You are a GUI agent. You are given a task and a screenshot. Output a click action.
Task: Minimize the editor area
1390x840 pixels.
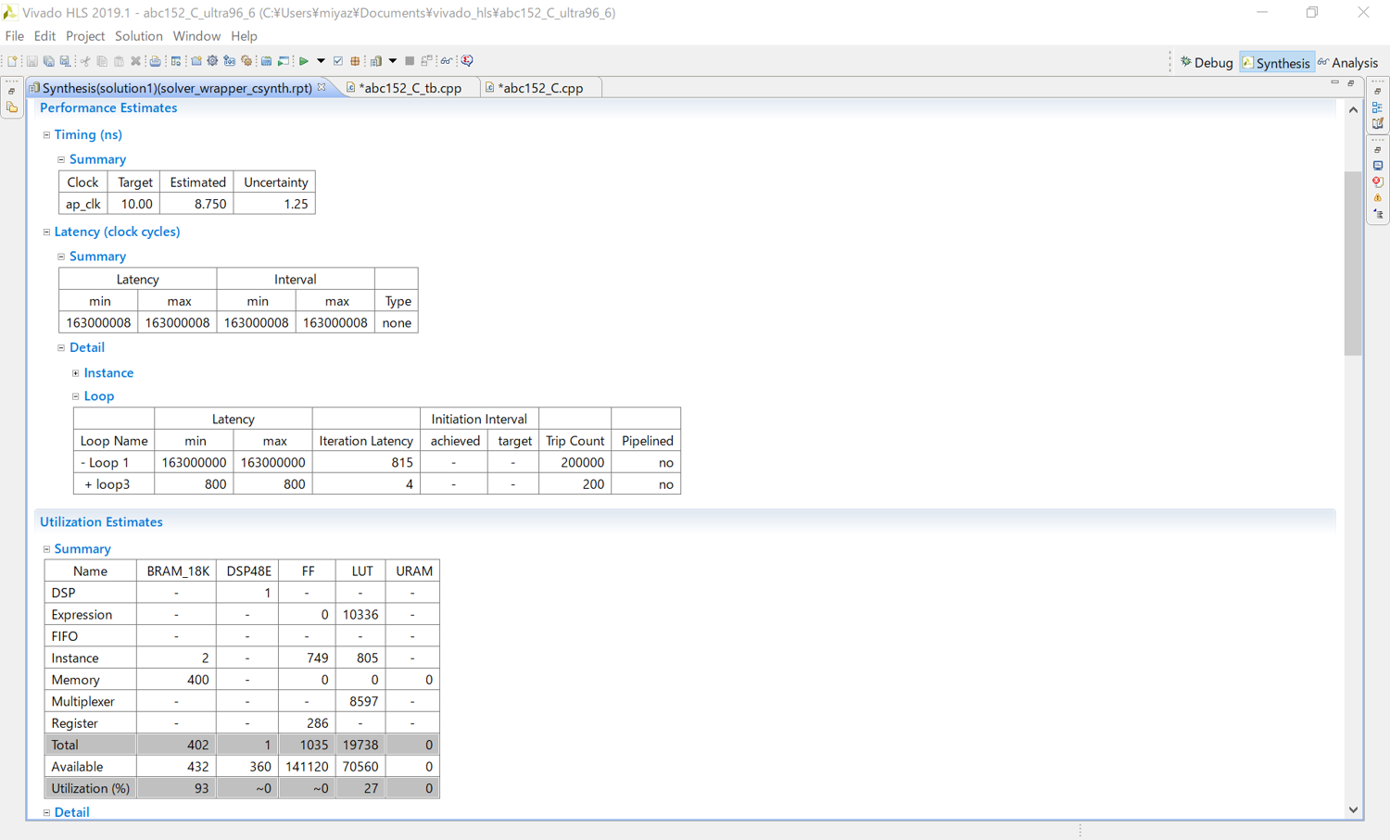[x=1335, y=83]
